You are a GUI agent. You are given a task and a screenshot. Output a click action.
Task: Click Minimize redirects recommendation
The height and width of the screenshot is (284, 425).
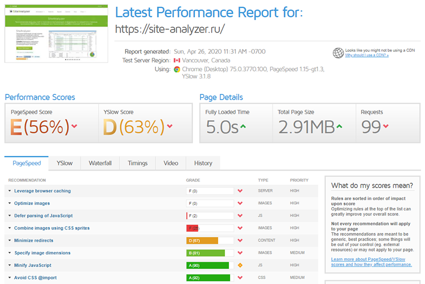coord(33,240)
